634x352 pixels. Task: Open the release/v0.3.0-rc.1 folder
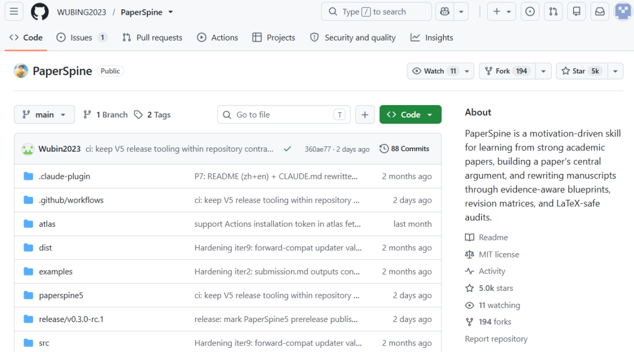click(x=71, y=319)
